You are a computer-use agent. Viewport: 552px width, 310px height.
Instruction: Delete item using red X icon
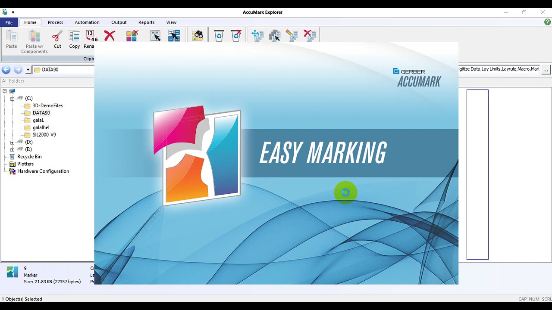coord(110,36)
